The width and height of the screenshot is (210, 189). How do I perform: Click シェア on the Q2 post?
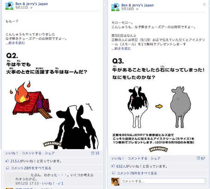coord(50,153)
